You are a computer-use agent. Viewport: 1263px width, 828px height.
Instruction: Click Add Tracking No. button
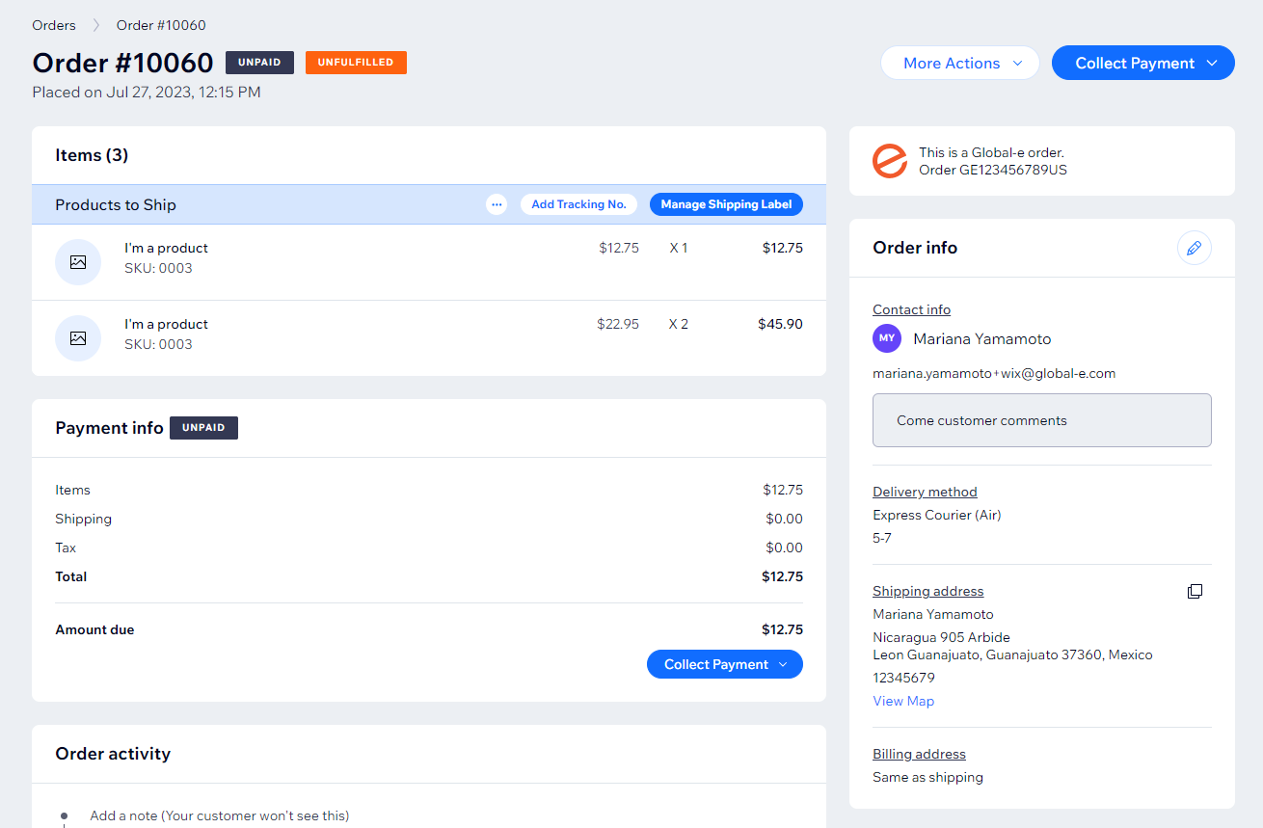click(x=578, y=204)
